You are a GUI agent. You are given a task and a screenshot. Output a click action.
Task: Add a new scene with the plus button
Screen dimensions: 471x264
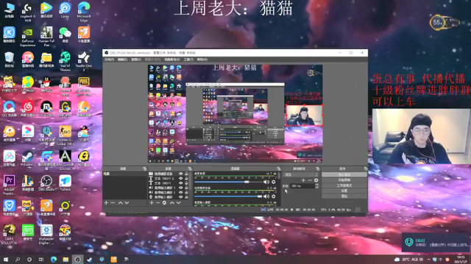point(106,203)
